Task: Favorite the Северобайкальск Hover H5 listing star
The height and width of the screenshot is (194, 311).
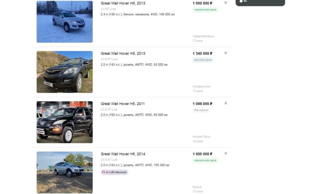Action: [226, 3]
